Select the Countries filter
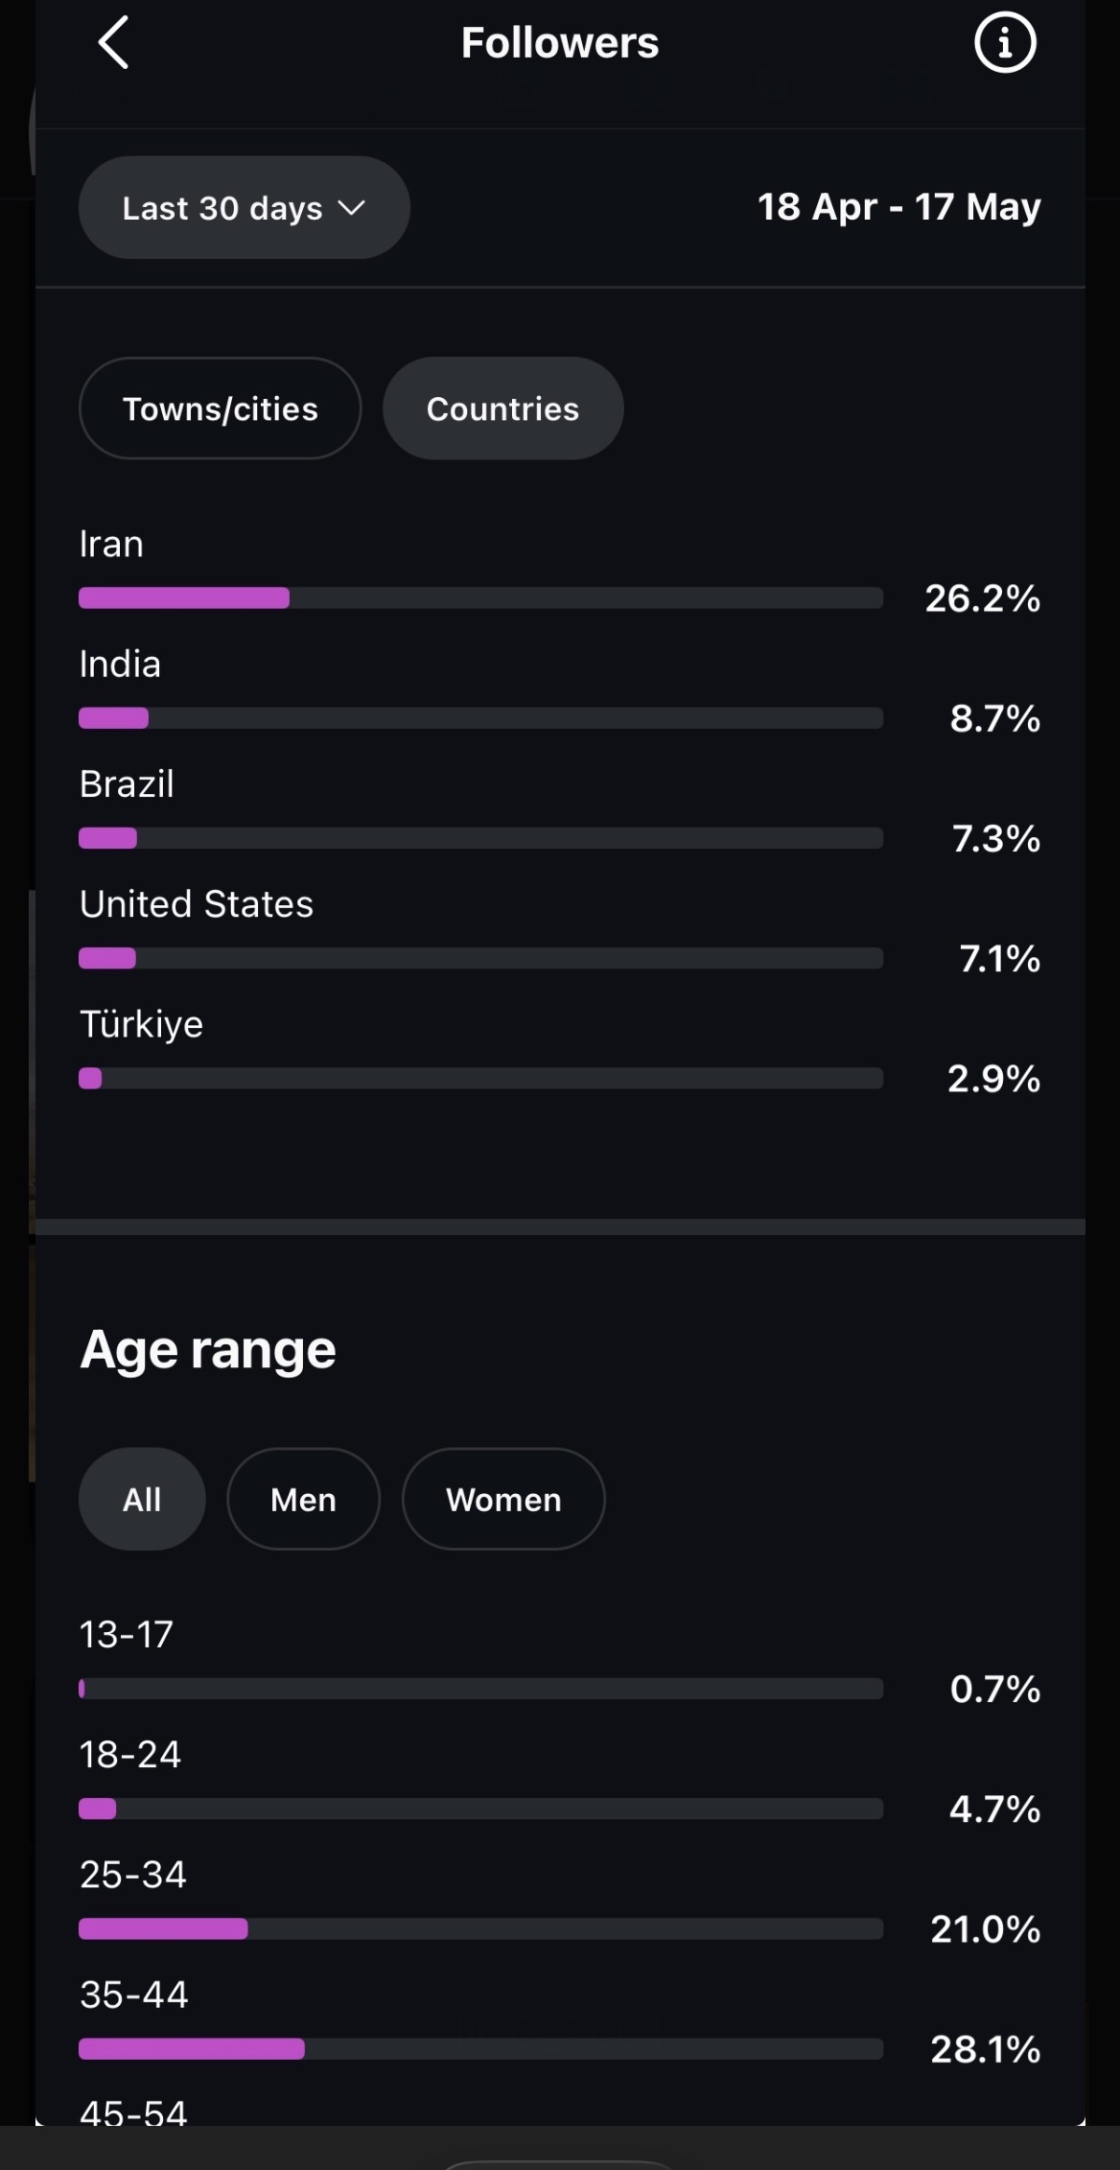Viewport: 1120px width, 2170px height. (503, 408)
